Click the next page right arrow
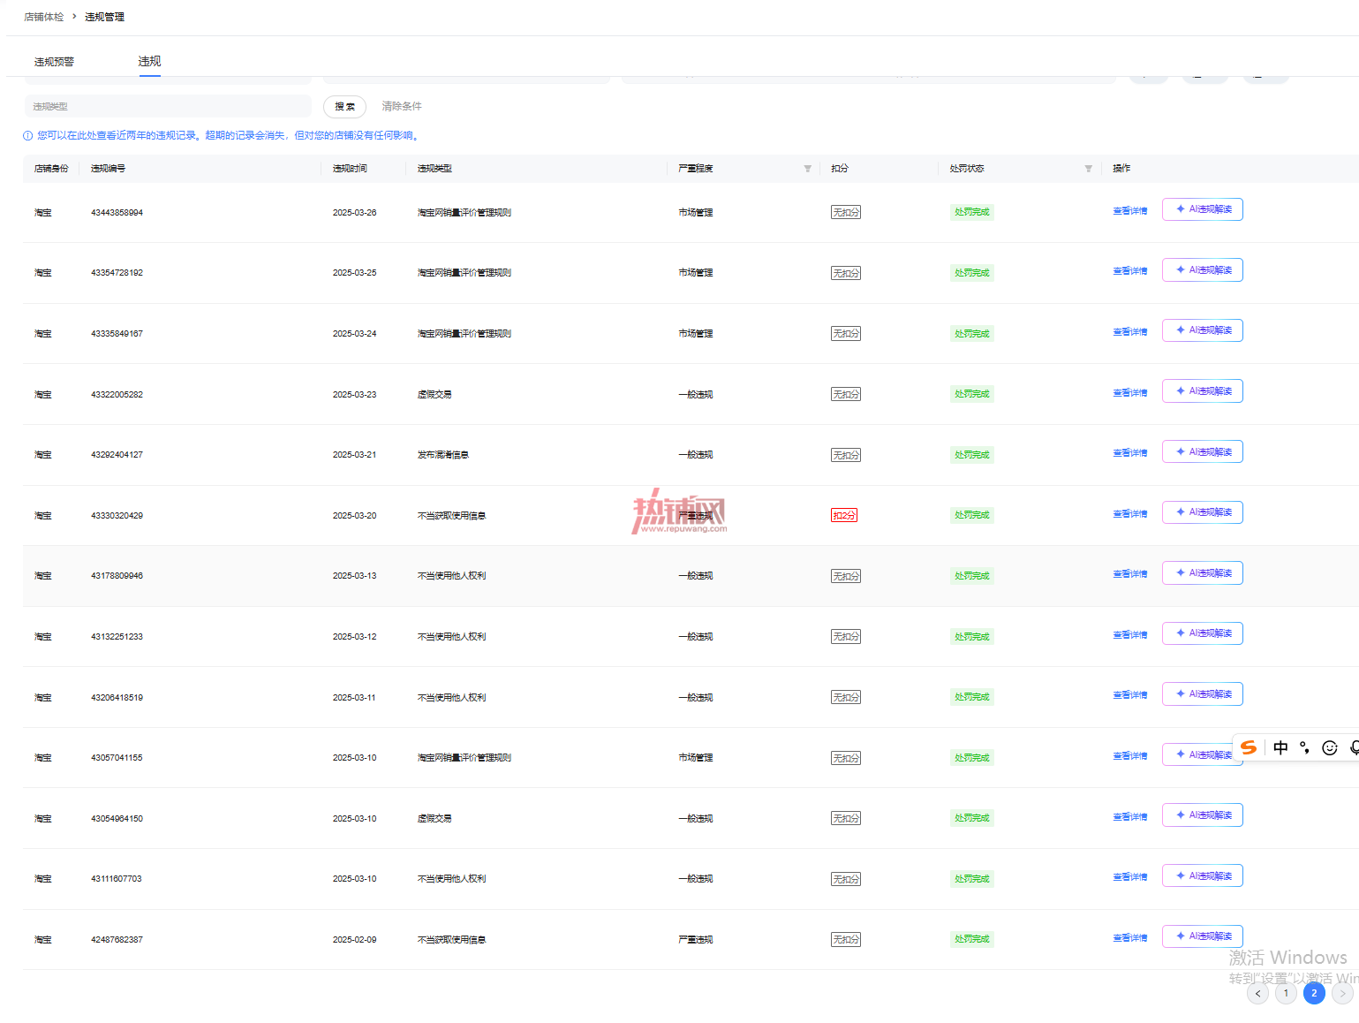Screen dimensions: 1359x1023 click(1342, 994)
